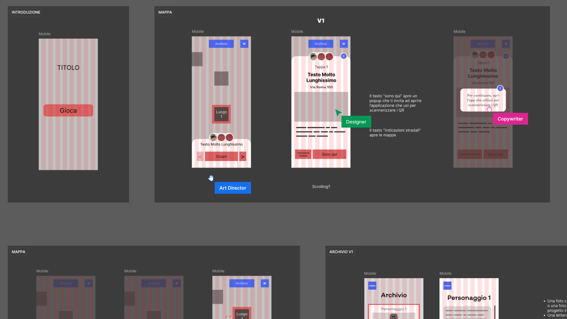Click the right arrow next to Scopri

(242, 157)
